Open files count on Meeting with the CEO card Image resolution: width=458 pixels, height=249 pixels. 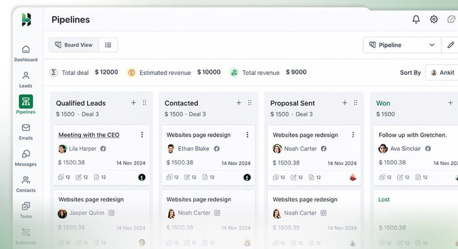tap(100, 177)
